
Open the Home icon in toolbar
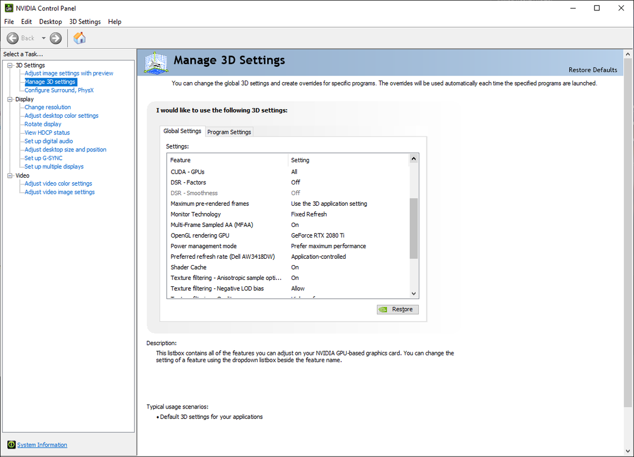pos(79,38)
